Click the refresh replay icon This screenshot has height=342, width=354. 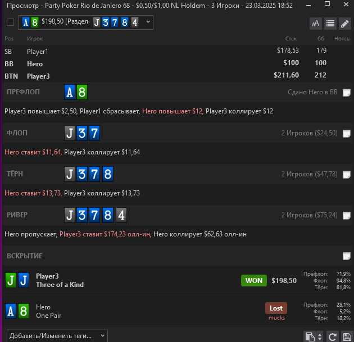(332, 337)
